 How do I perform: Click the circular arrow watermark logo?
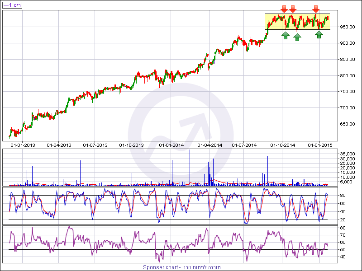click(181, 135)
